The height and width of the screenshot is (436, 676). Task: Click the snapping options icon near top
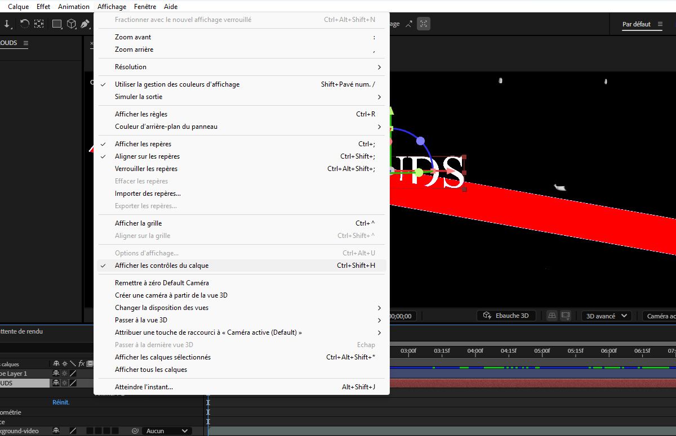point(409,24)
